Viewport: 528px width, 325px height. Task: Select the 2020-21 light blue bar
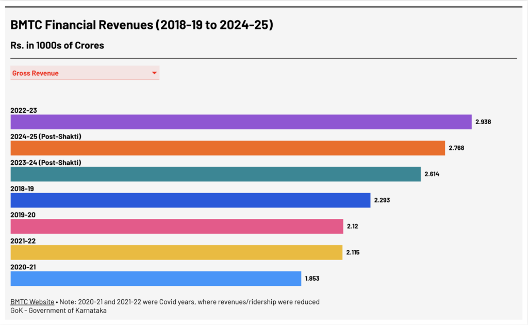point(155,278)
